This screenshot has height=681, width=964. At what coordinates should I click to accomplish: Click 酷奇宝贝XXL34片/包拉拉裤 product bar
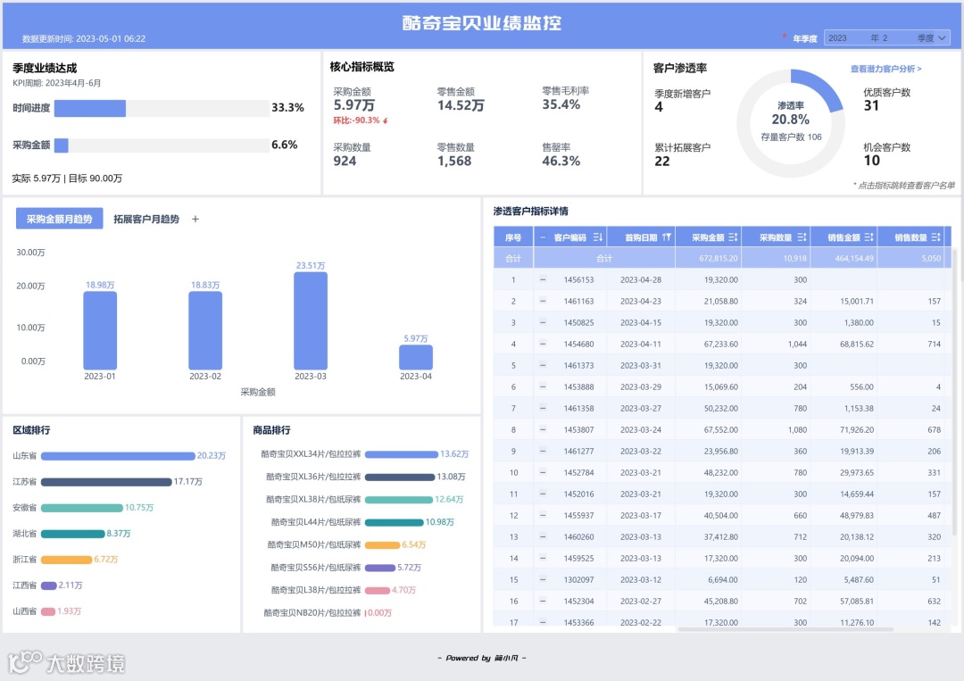[x=402, y=454]
